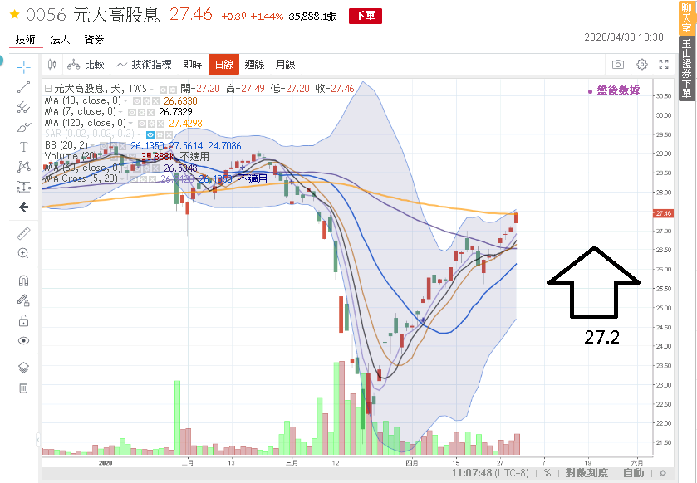The height and width of the screenshot is (483, 697).
Task: Open the 聊天室 chat room side button
Action: pos(687,17)
